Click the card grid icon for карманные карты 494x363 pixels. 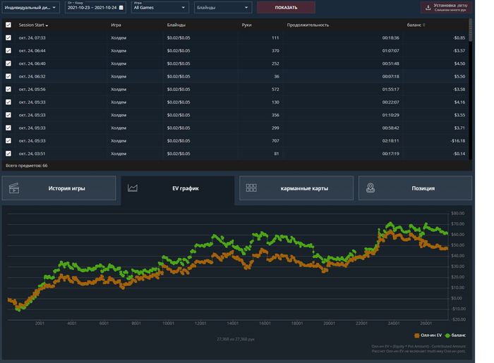tap(251, 188)
